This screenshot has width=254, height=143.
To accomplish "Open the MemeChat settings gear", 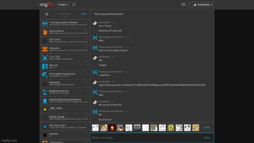I will coord(47,14).
